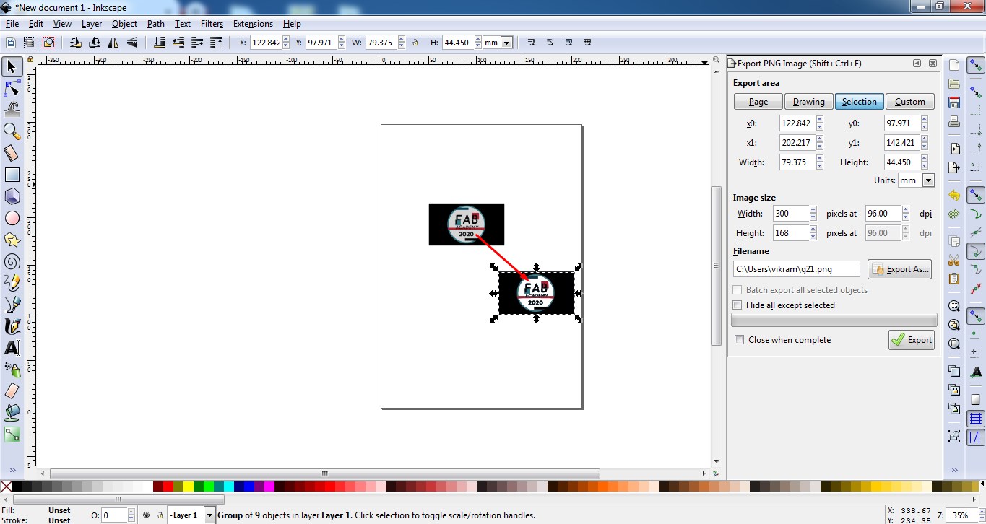Adjust image Width 300 stepper
Viewport: 986px width, 524px height.
point(813,214)
